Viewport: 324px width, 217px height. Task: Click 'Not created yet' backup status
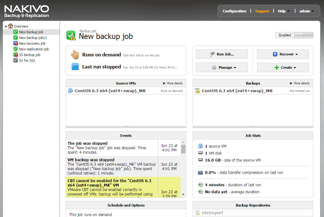click(300, 91)
